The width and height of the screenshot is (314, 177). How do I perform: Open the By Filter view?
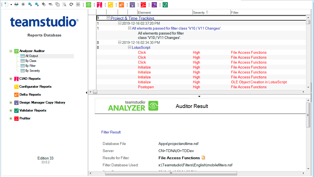(30, 66)
